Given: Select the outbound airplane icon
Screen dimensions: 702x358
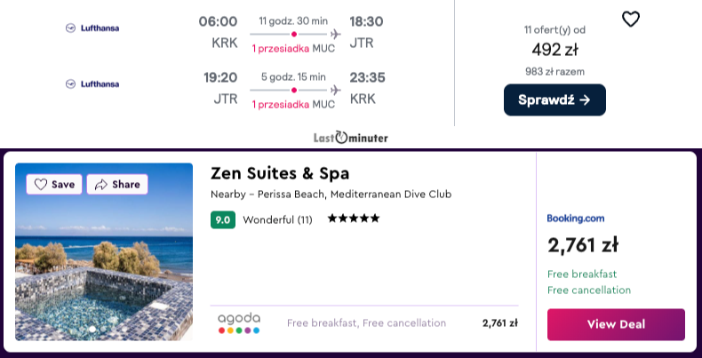Looking at the screenshot, I should 335,34.
